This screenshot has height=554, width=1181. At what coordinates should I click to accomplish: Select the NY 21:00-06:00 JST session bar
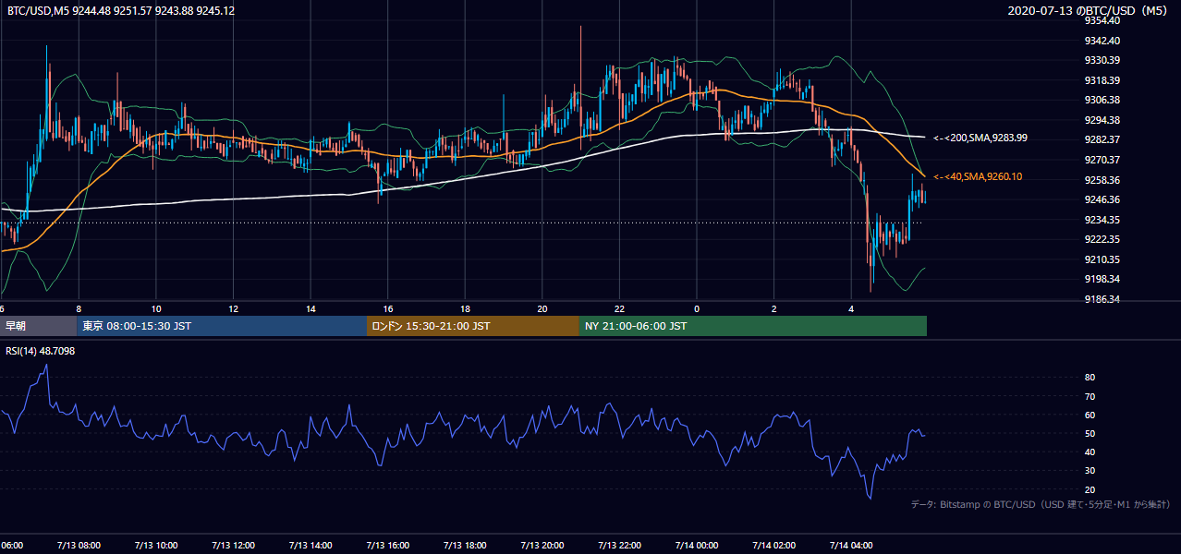[x=753, y=326]
